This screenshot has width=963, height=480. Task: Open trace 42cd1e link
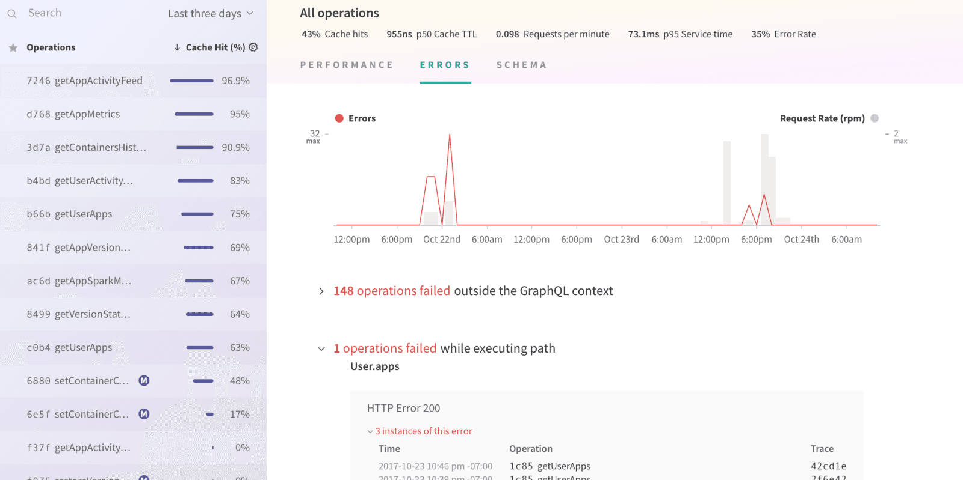coord(828,466)
